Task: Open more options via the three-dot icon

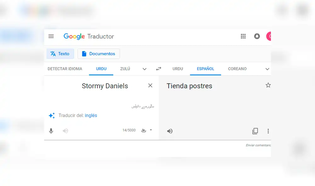Action: pos(268,131)
